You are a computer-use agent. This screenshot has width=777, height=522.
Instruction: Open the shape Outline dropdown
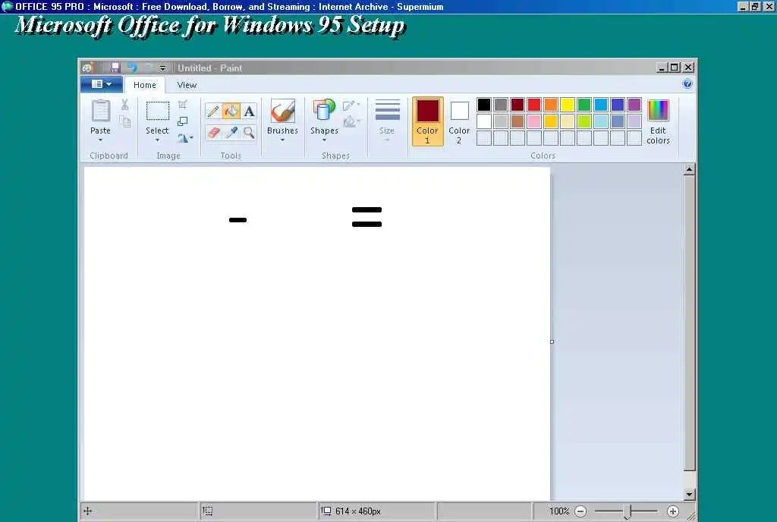point(351,105)
